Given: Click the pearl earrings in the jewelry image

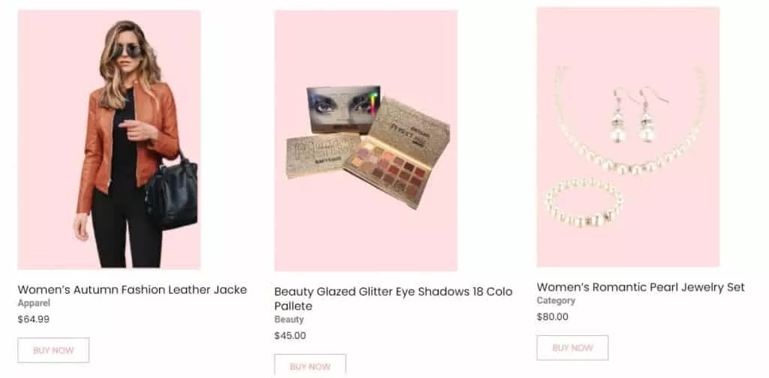Looking at the screenshot, I should [x=632, y=115].
